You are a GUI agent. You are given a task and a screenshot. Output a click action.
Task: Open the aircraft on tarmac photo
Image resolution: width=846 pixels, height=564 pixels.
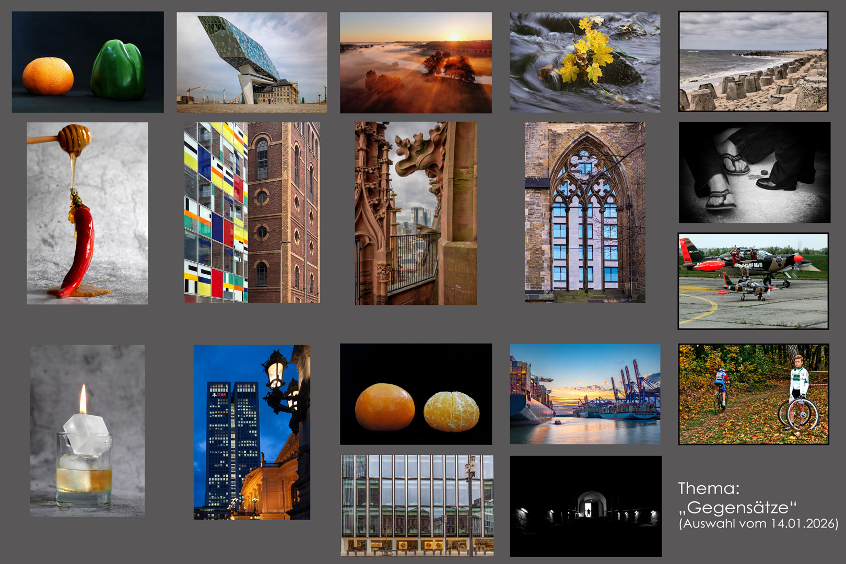click(753, 281)
